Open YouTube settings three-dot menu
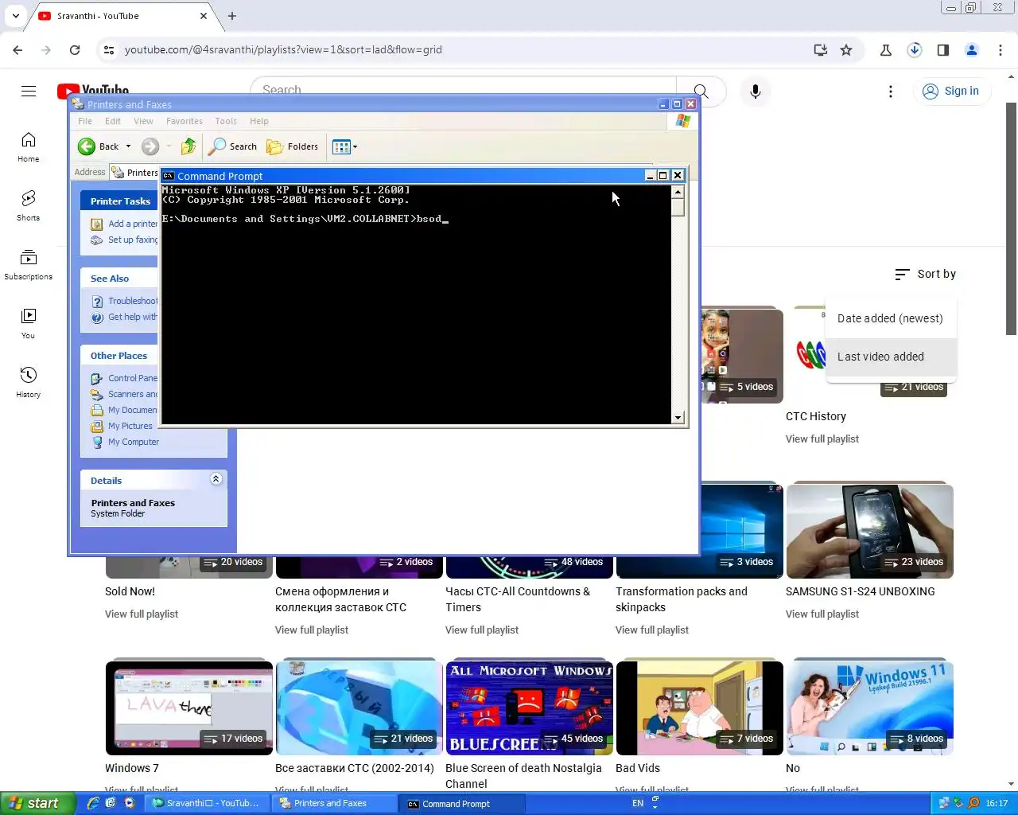 pyautogui.click(x=891, y=92)
